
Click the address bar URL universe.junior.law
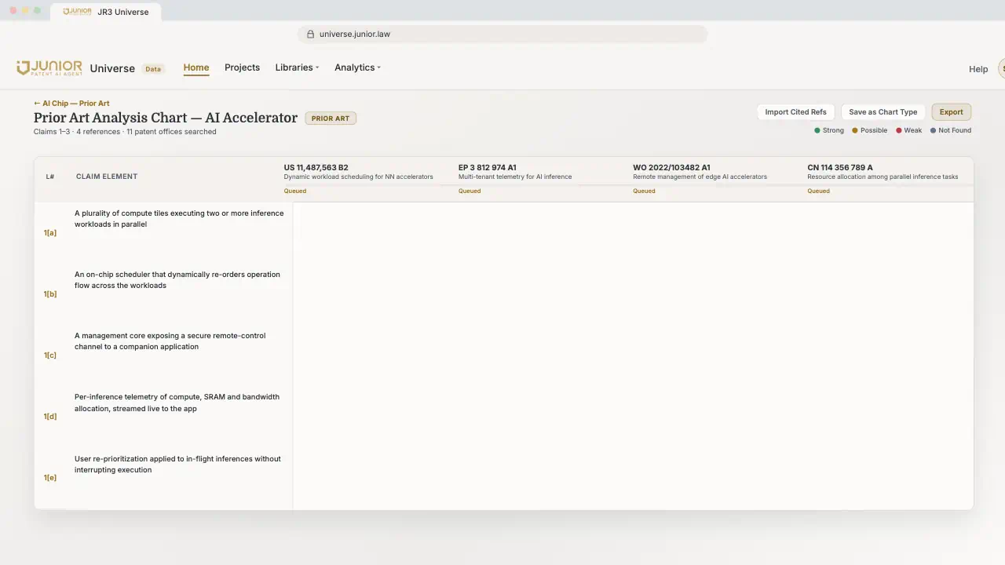click(355, 35)
